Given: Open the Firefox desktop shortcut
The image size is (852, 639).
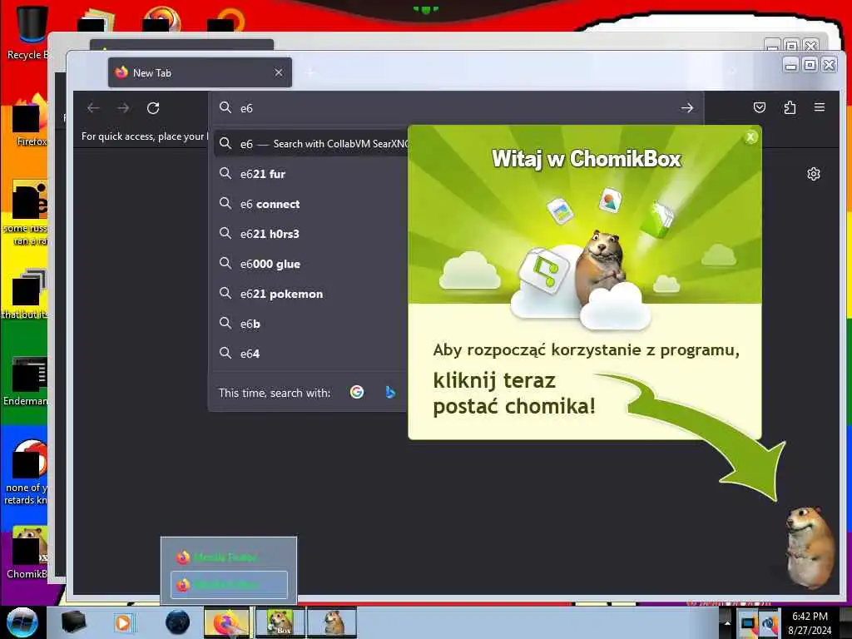Looking at the screenshot, I should [x=30, y=121].
